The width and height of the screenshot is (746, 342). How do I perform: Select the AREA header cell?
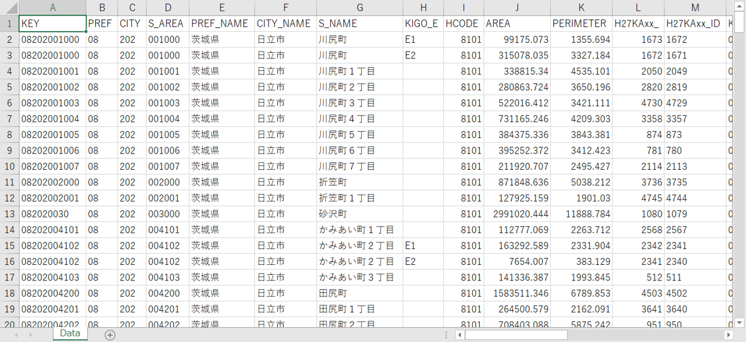(x=517, y=24)
